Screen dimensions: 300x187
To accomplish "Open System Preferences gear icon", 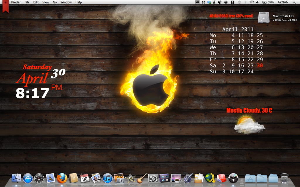I will (x=153, y=178).
